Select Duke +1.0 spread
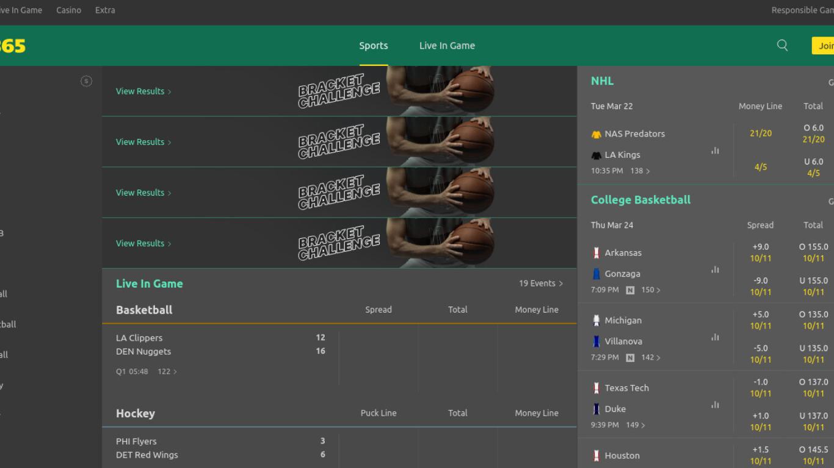This screenshot has width=834, height=468. pyautogui.click(x=761, y=421)
